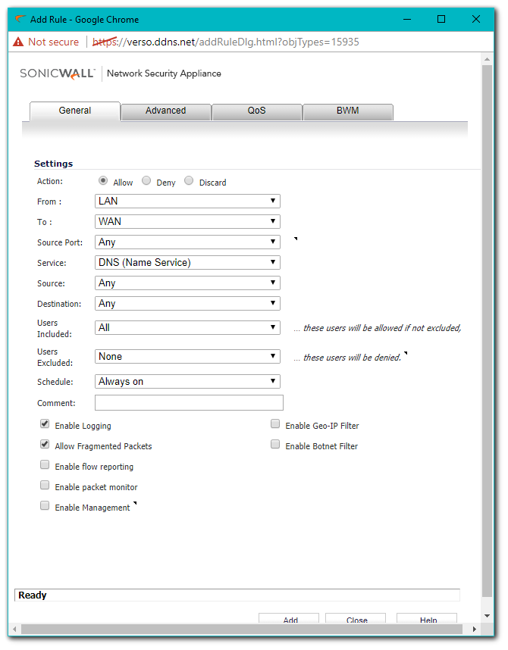Image resolution: width=508 pixels, height=650 pixels.
Task: Switch to the BWM tab
Action: click(x=347, y=111)
